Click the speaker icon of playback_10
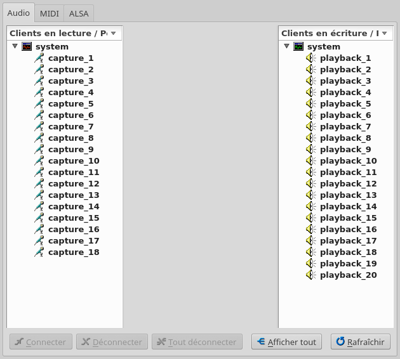 (310, 160)
